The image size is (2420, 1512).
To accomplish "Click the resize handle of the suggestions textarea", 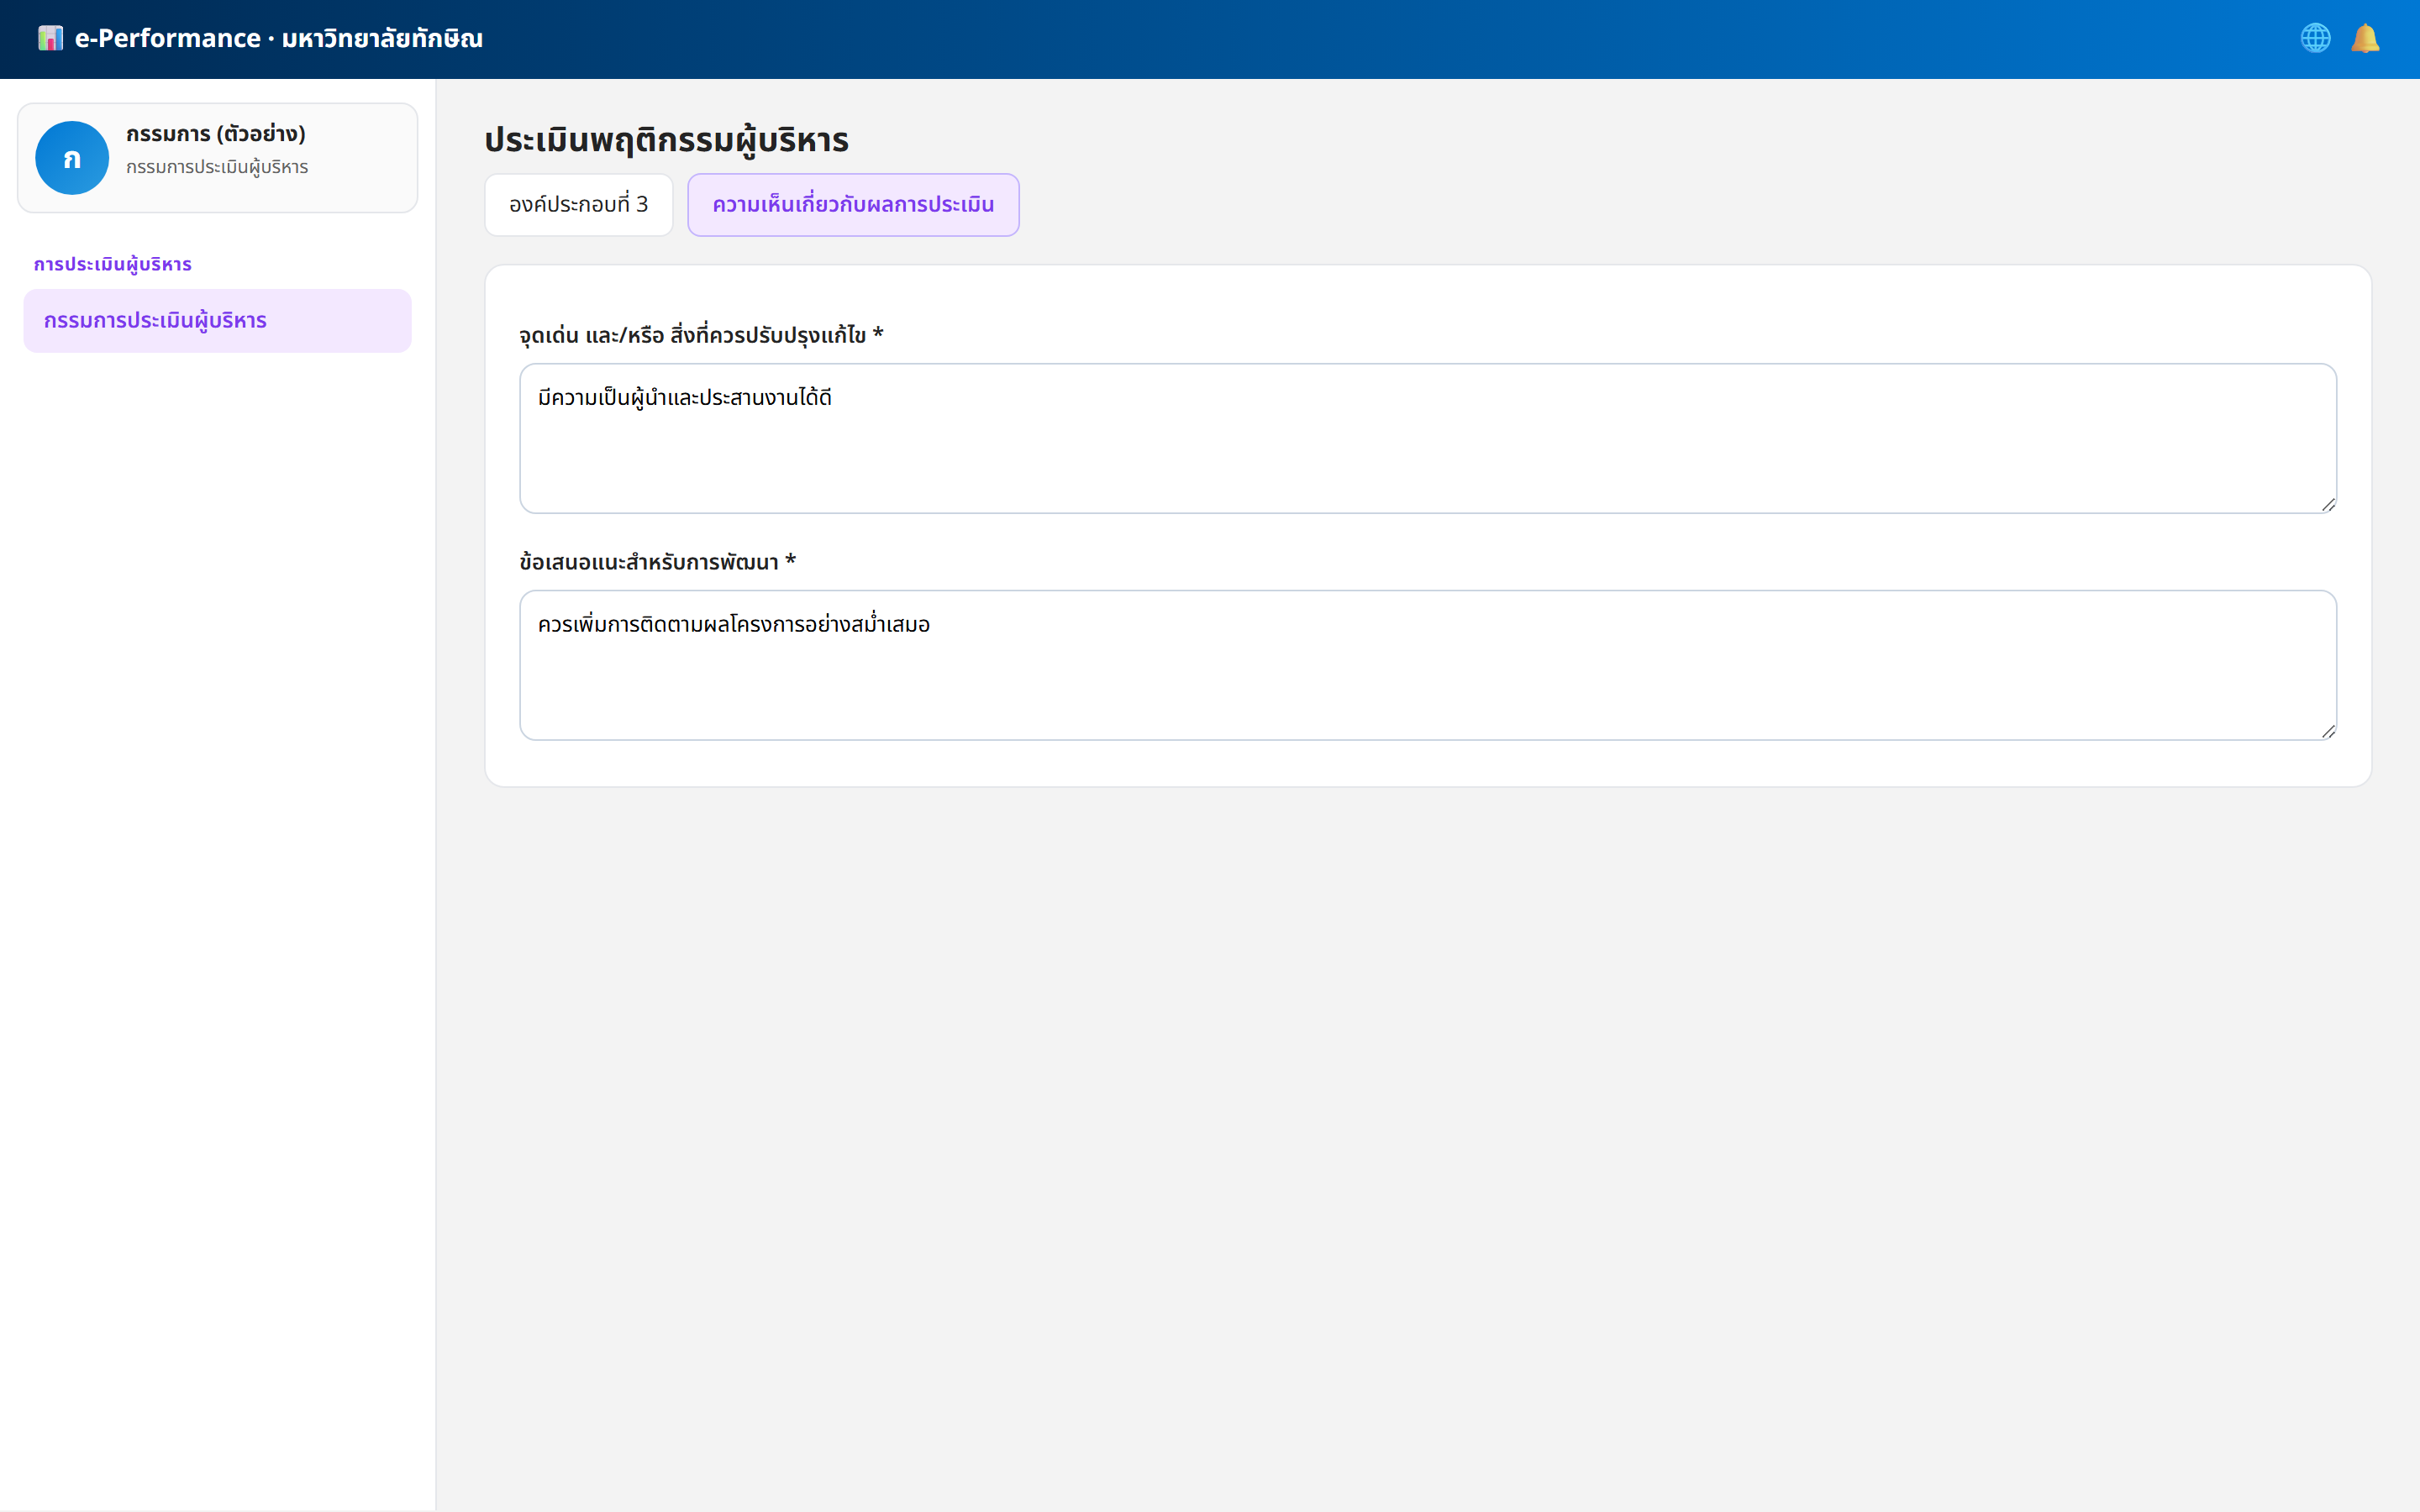I will pos(2328,731).
